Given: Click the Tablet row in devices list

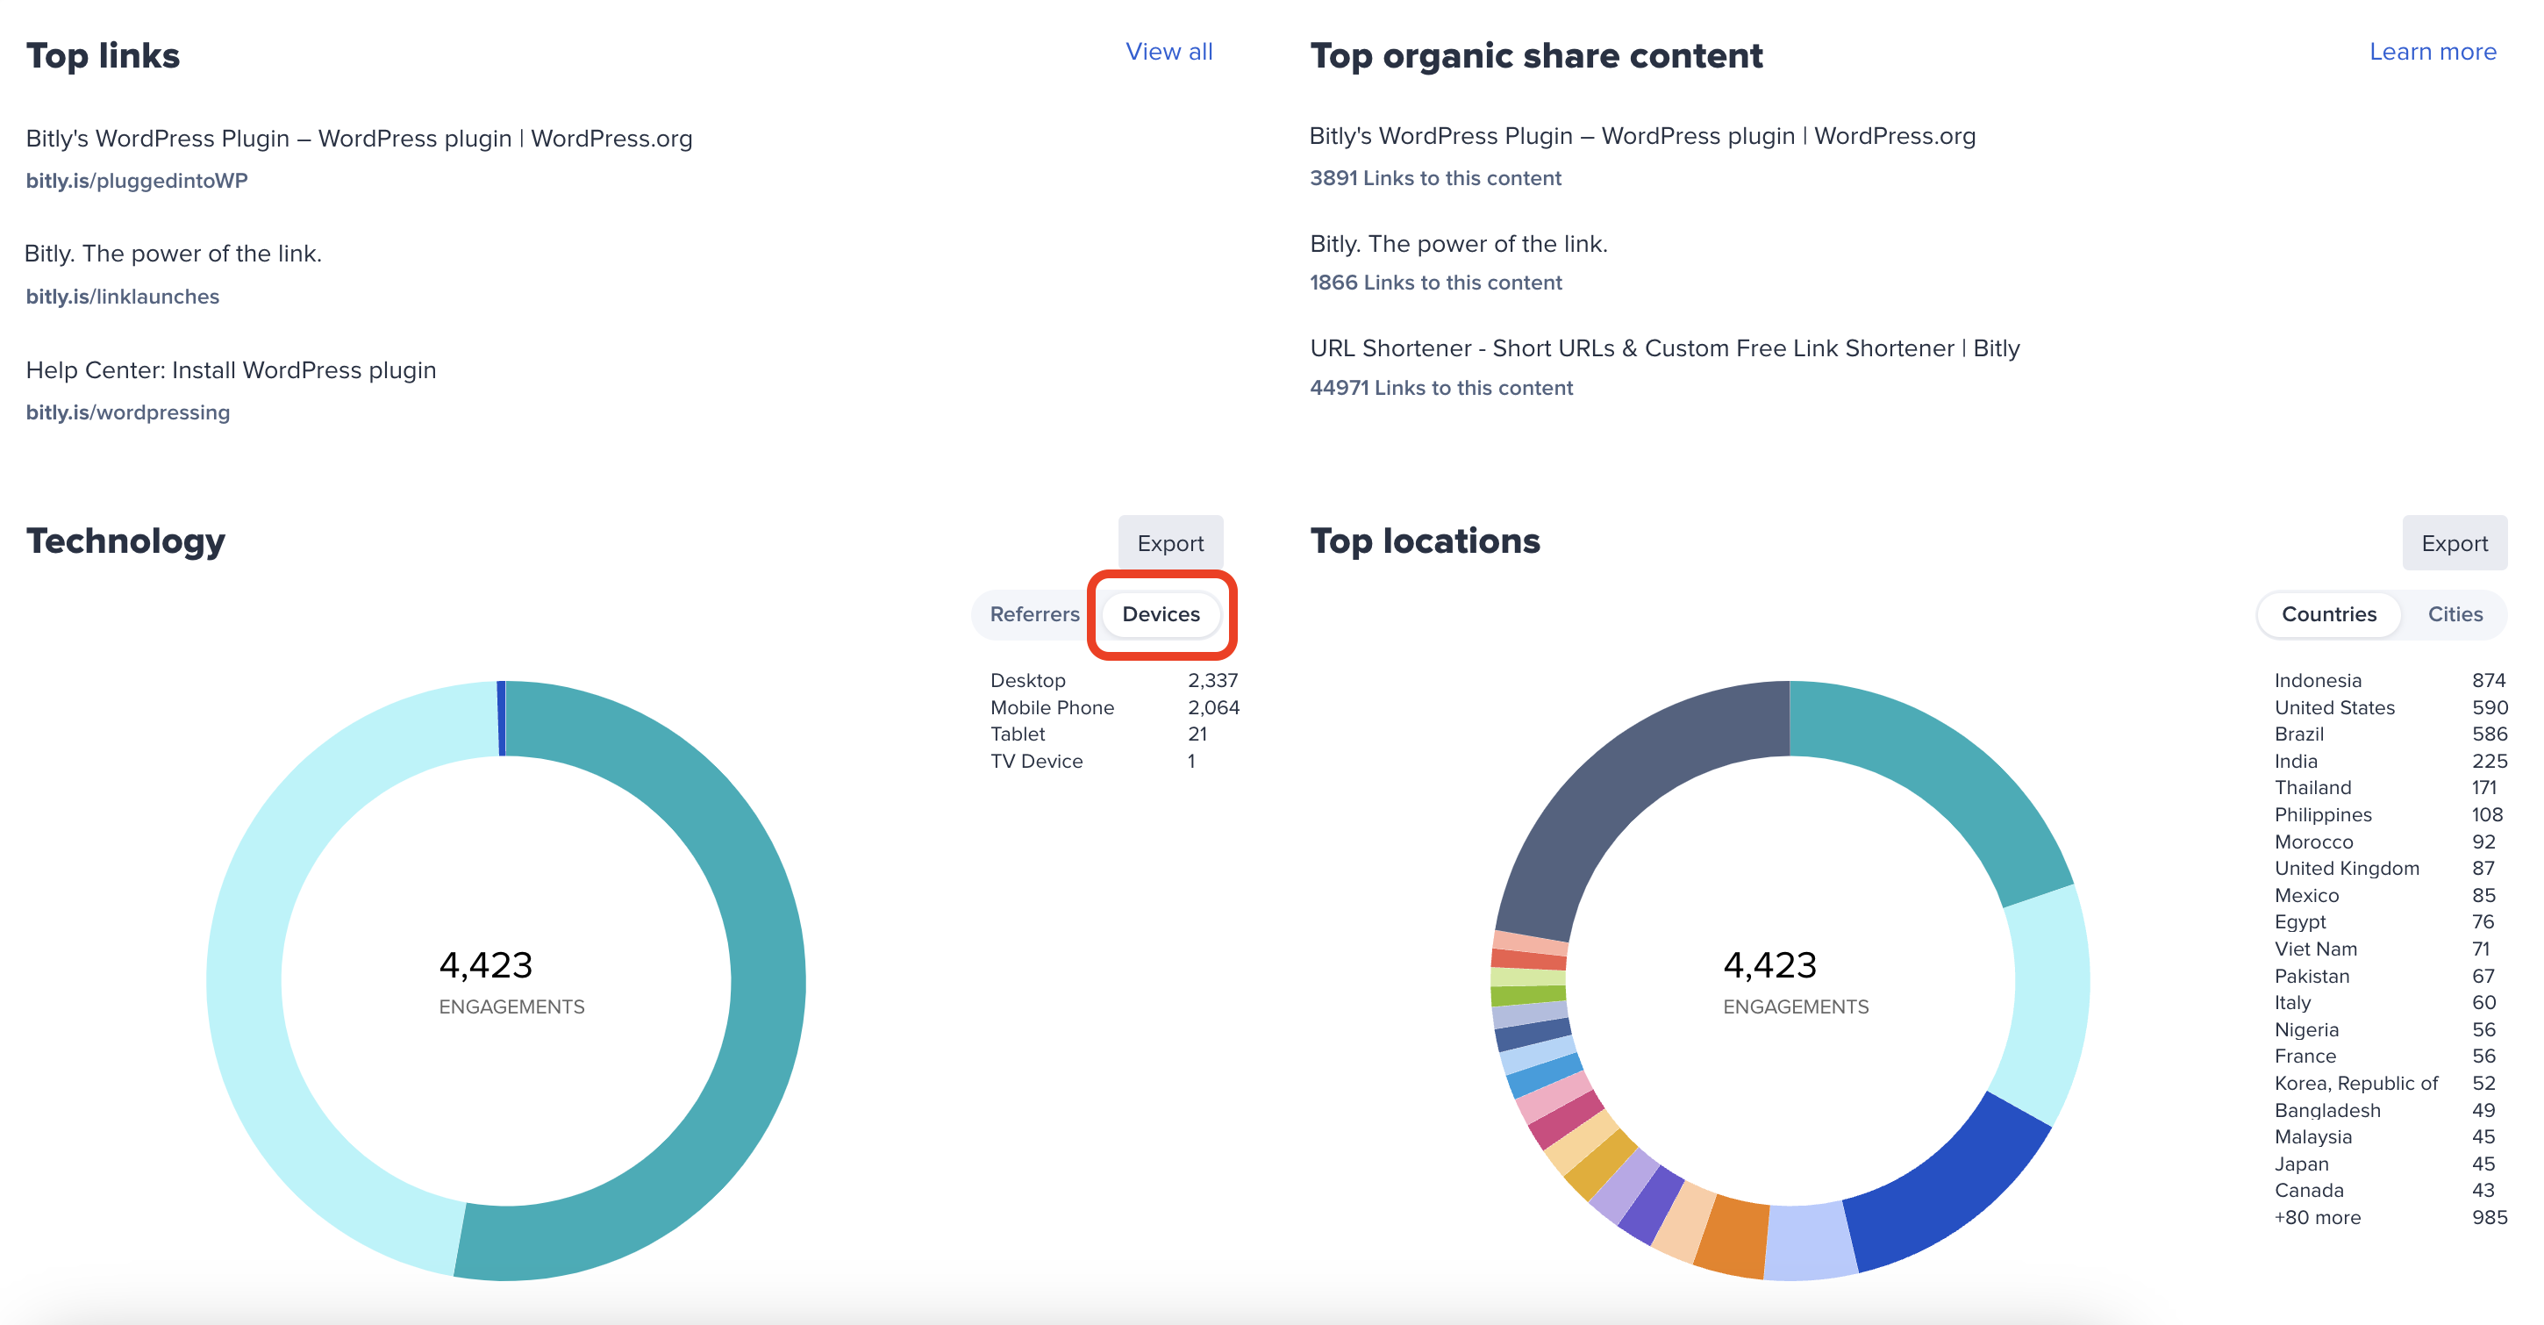Looking at the screenshot, I should (1098, 734).
